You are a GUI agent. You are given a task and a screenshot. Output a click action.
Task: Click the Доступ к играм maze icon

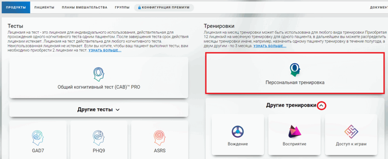point(351,131)
